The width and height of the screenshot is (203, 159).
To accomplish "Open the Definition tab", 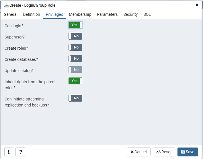I will [32, 14].
